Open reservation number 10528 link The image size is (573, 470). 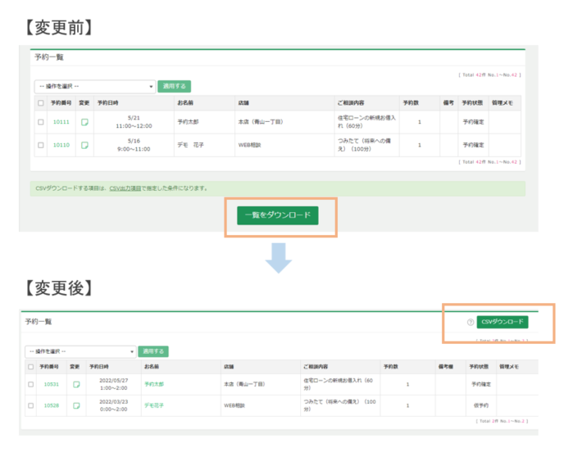pos(51,405)
